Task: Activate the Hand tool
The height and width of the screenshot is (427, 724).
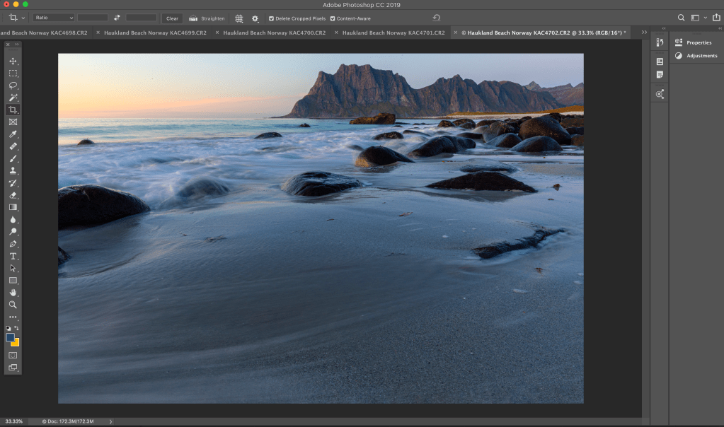Action: (13, 293)
